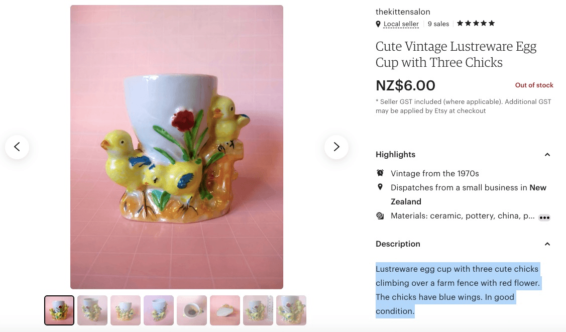Open the Local seller link
The image size is (566, 332).
(401, 24)
